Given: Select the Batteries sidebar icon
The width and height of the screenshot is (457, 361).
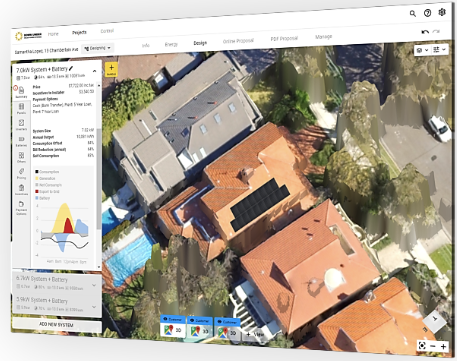Looking at the screenshot, I should (21, 141).
